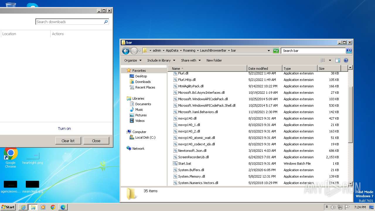Click AppData in the breadcrumb path

[x=172, y=50]
